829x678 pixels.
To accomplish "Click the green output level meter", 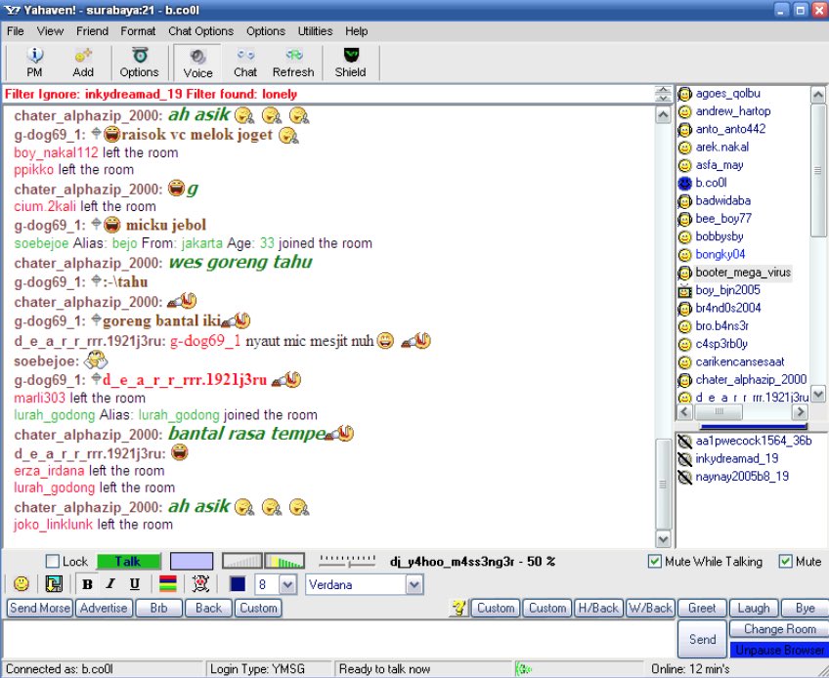I will (284, 561).
